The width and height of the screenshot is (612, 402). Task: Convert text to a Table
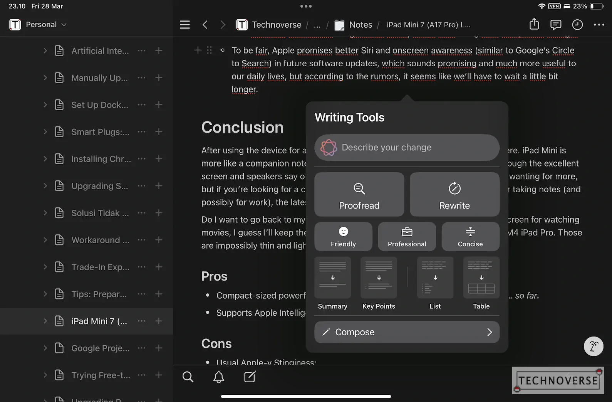coord(481,284)
